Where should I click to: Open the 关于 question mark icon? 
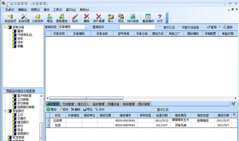coord(160,18)
